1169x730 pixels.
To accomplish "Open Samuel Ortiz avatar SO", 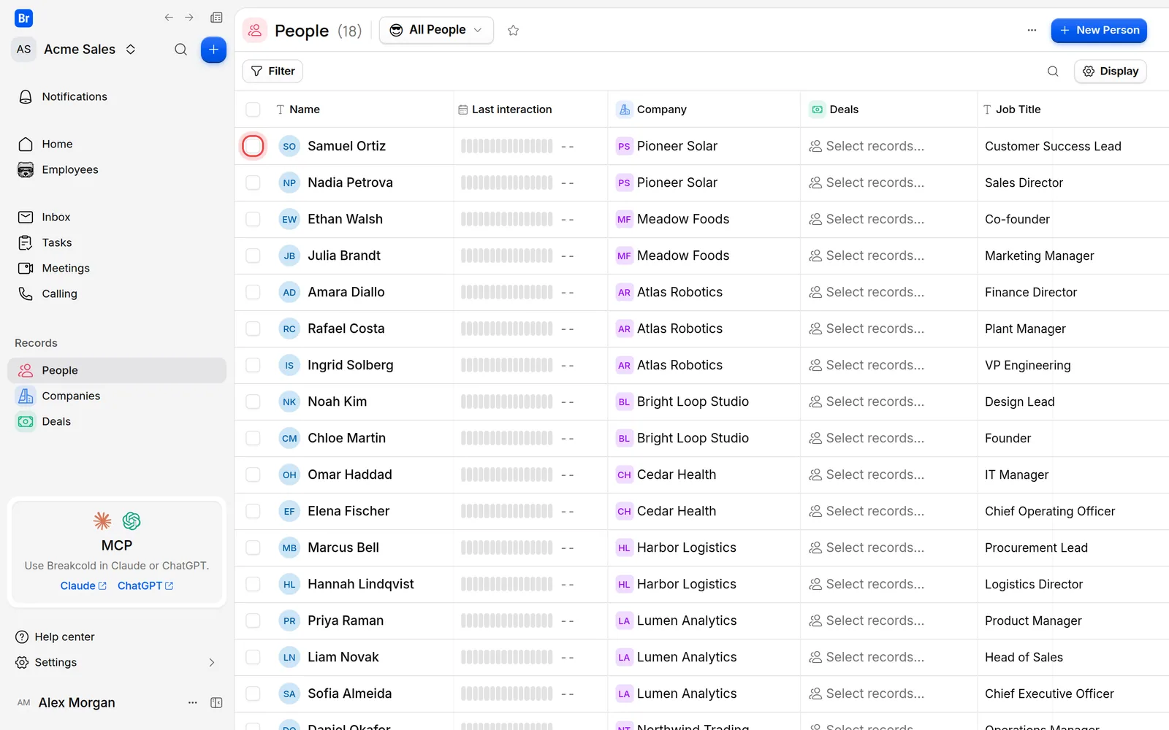I will [x=289, y=146].
